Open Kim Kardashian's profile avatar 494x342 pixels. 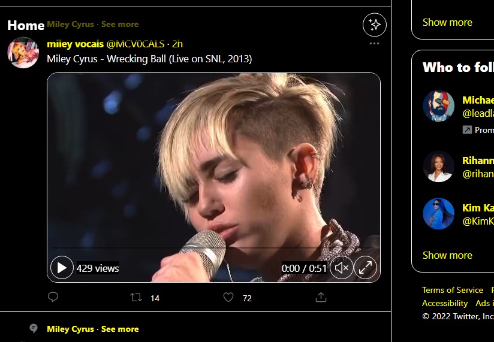pyautogui.click(x=438, y=214)
